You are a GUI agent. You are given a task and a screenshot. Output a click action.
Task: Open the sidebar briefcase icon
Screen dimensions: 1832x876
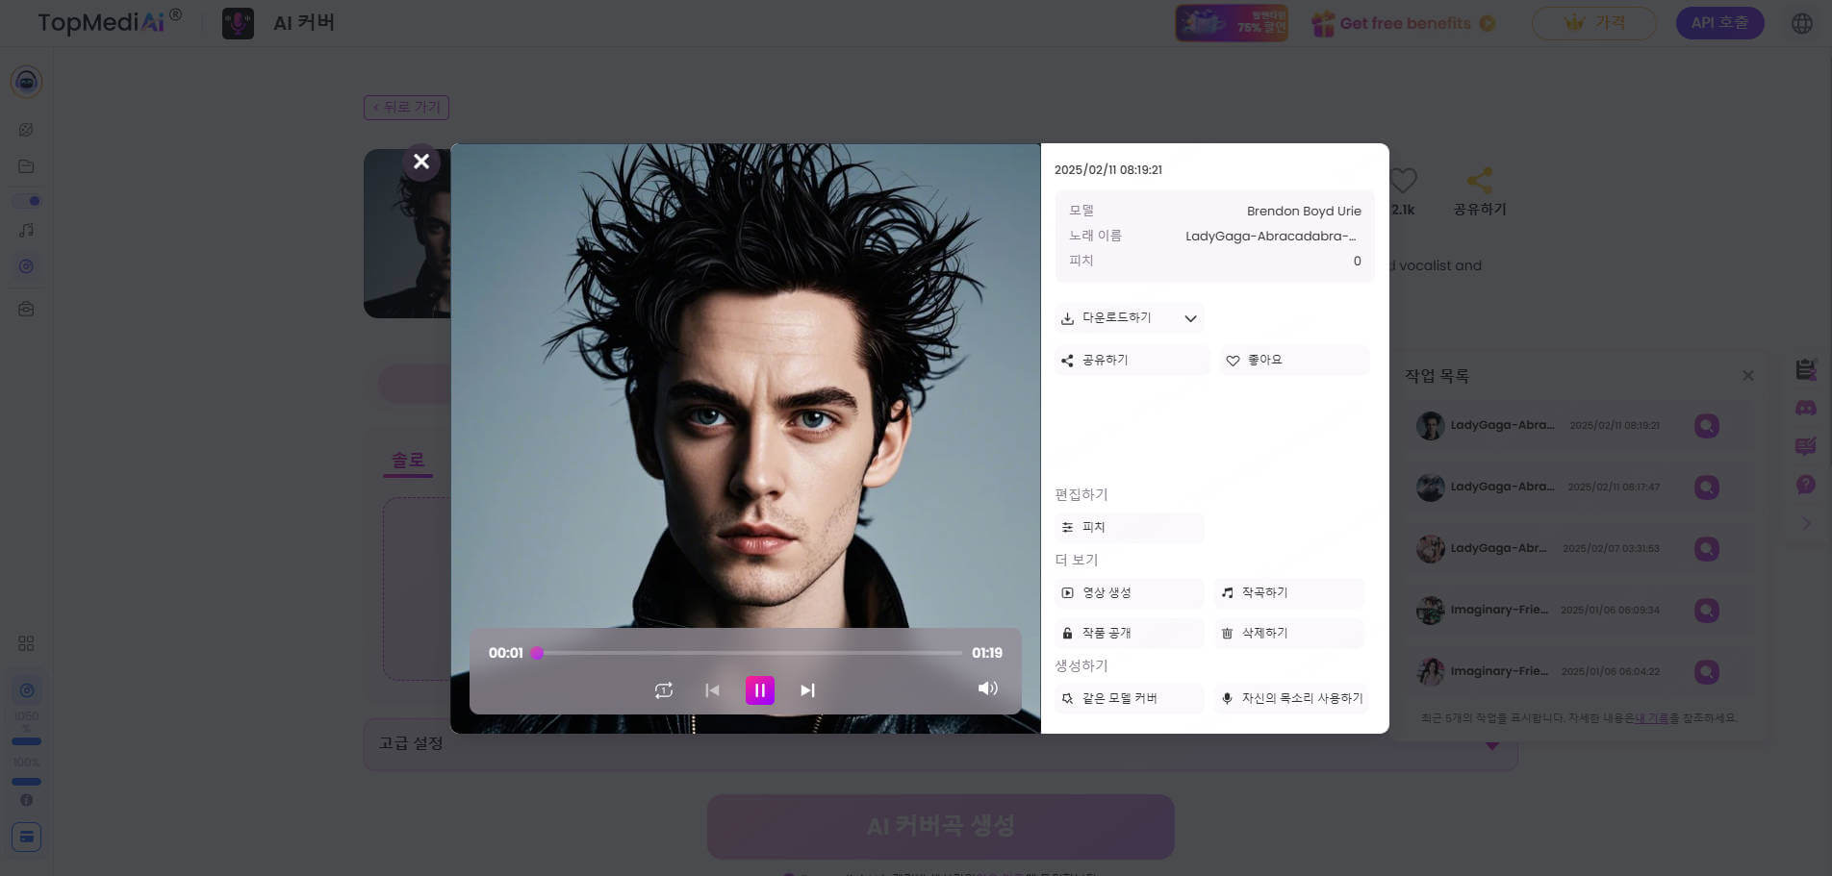26,310
